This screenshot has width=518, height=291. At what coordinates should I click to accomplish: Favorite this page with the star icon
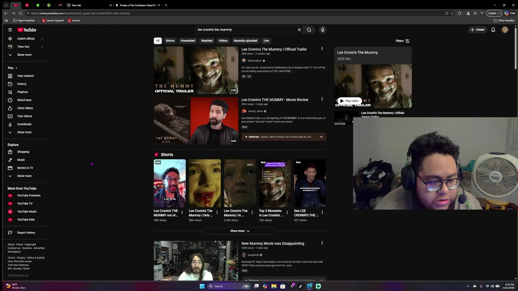(452, 13)
